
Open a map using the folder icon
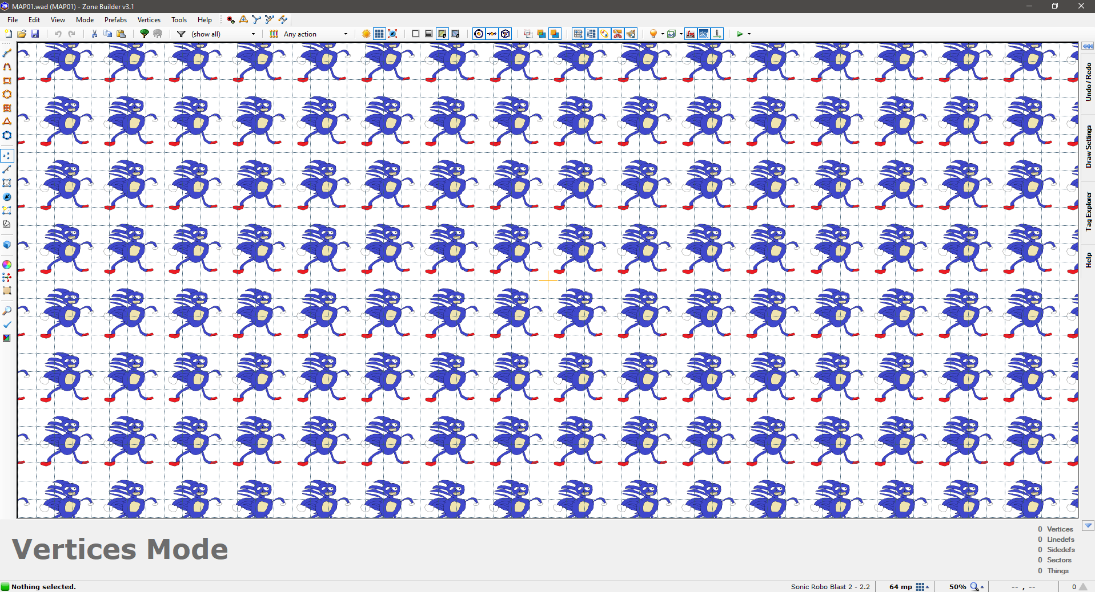[x=22, y=34]
